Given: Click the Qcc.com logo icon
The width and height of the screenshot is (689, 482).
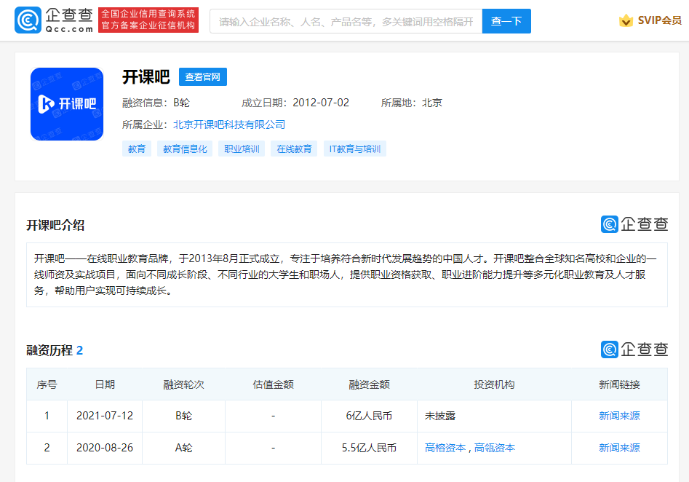Looking at the screenshot, I should pyautogui.click(x=28, y=20).
